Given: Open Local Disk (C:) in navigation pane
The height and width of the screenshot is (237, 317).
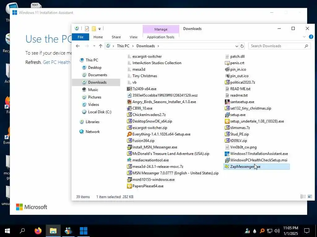Looking at the screenshot, I should point(100,112).
